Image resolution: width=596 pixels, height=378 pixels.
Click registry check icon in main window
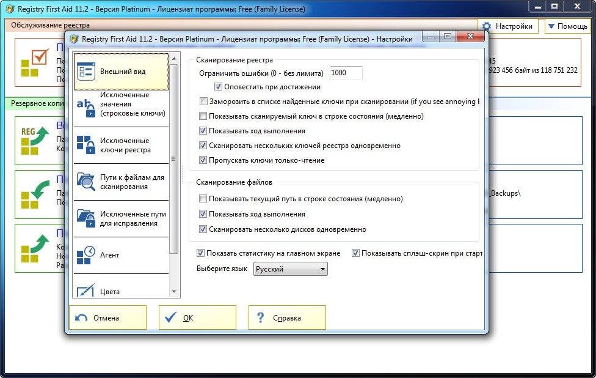tap(35, 63)
